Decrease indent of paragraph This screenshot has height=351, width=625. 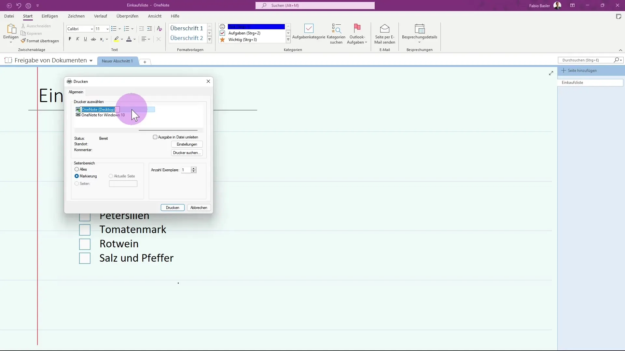pos(142,29)
